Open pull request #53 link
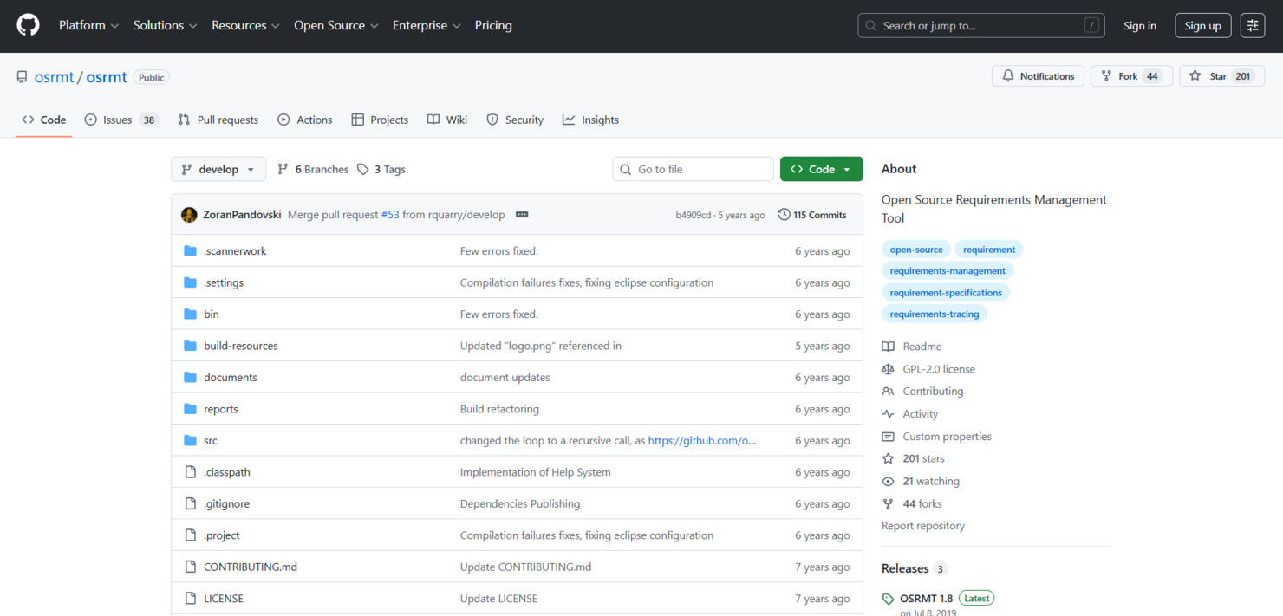This screenshot has height=616, width=1283. (x=390, y=215)
